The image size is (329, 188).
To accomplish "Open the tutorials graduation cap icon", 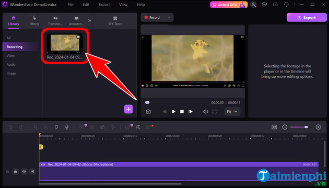I will coord(264,4).
